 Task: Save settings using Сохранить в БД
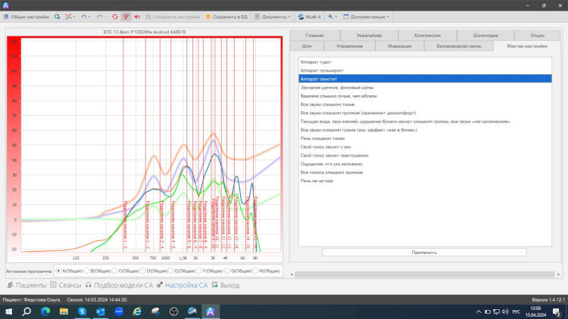(x=226, y=17)
